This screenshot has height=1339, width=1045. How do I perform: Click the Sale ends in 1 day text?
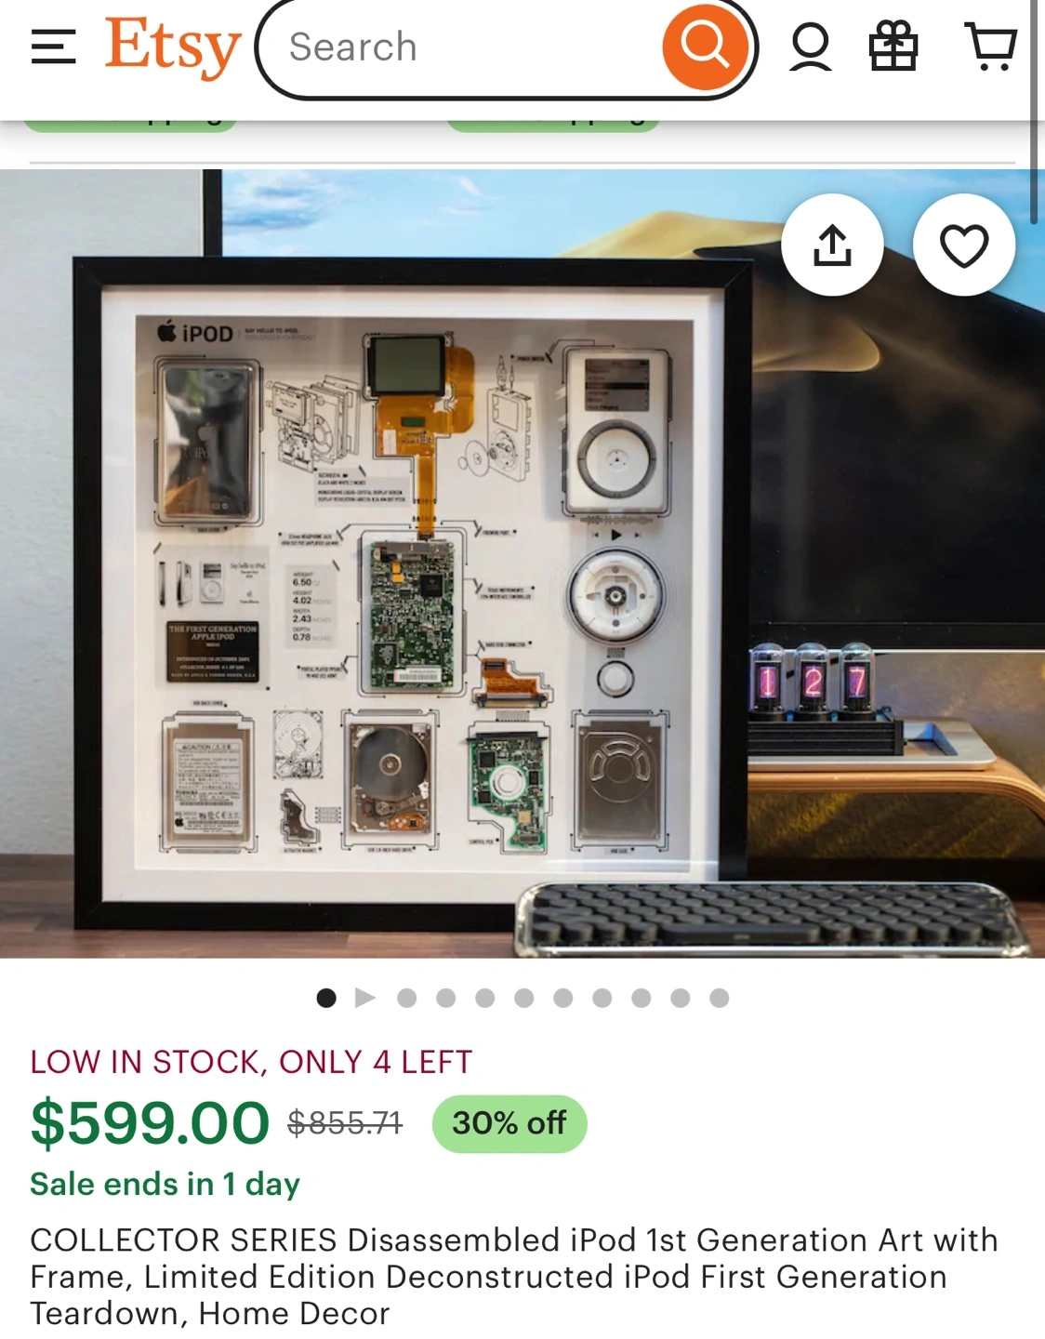click(x=165, y=1184)
